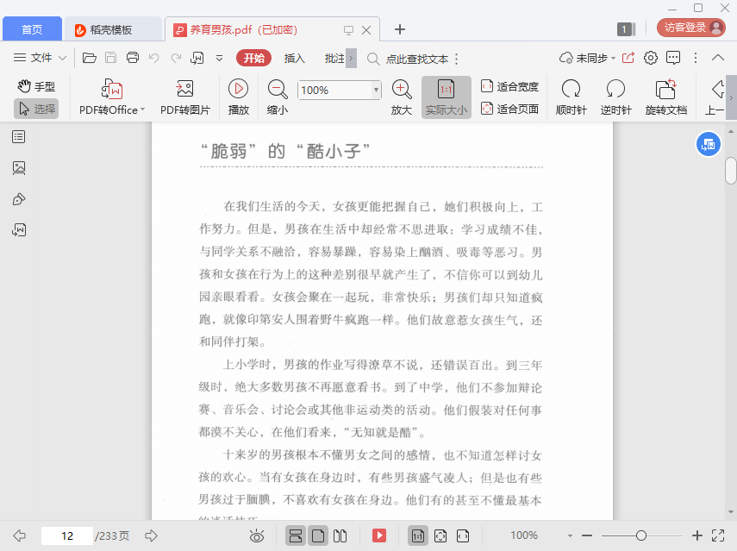Open thumbnail panel in left sidebar

click(x=19, y=168)
